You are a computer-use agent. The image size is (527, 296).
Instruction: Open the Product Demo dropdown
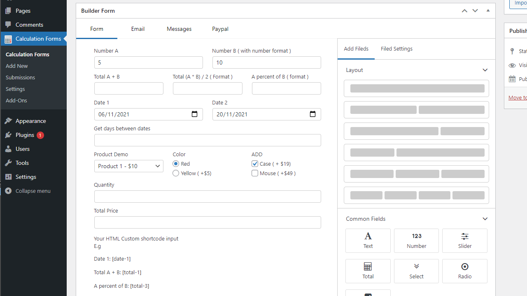(128, 166)
